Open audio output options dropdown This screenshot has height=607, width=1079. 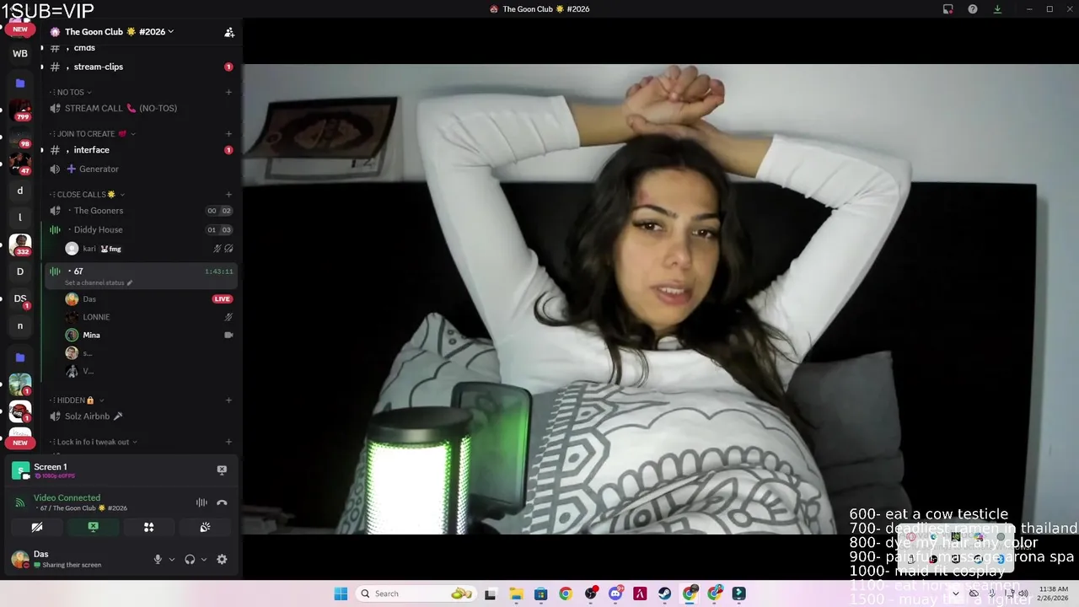[204, 559]
